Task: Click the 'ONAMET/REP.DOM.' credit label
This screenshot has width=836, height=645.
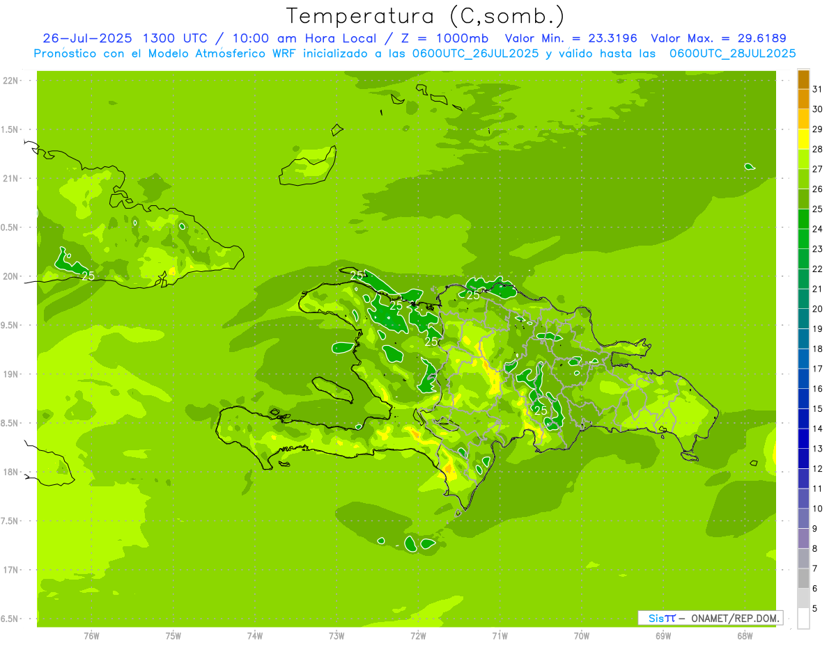Action: (x=736, y=618)
